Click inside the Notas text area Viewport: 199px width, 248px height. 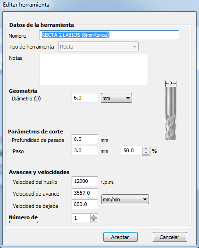pos(93,69)
